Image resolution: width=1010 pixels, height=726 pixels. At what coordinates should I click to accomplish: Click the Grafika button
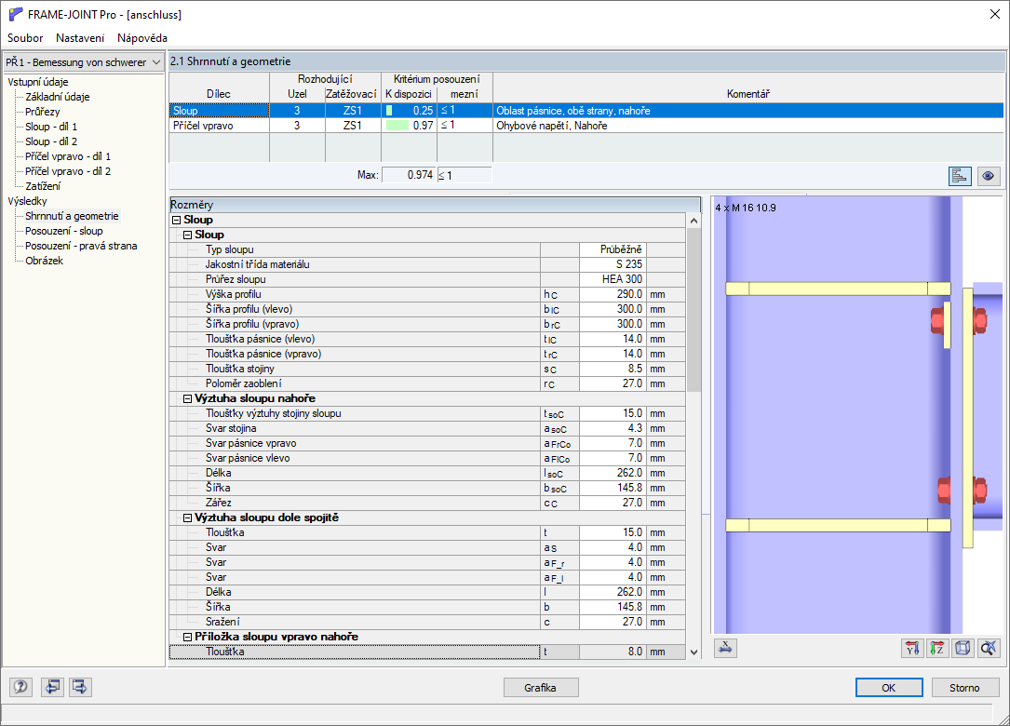[x=541, y=687]
